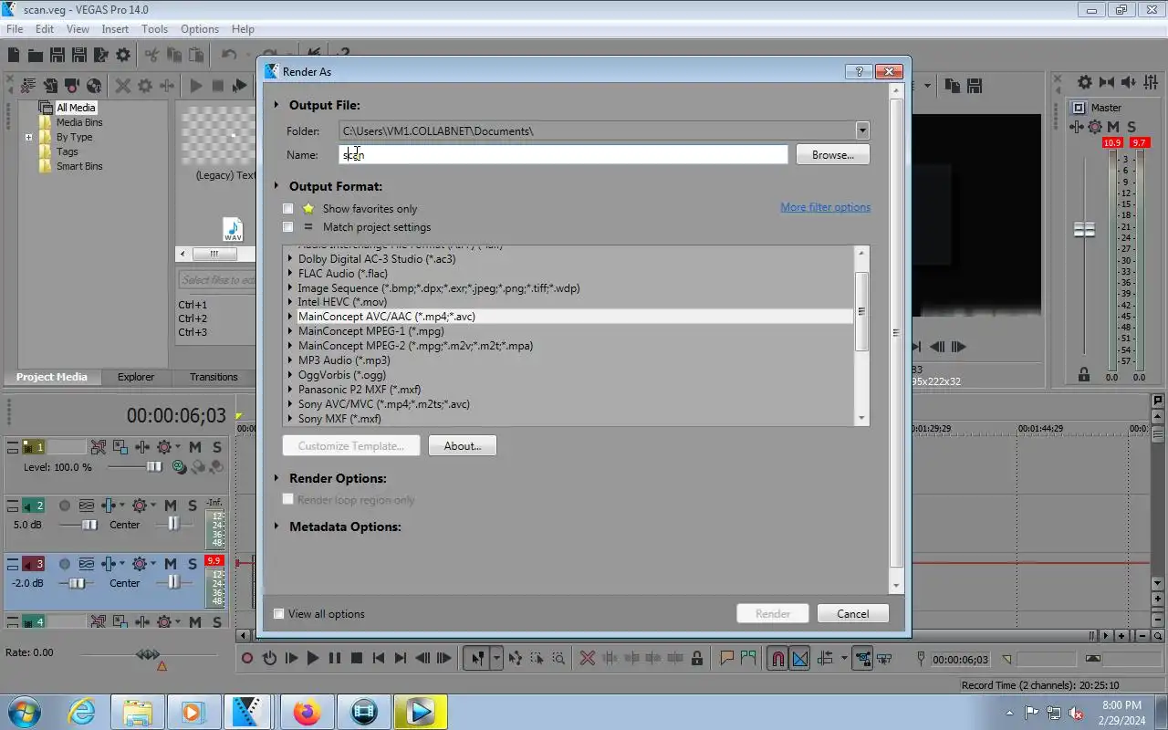Select the Zoom Edit magnifier tool

(558, 658)
